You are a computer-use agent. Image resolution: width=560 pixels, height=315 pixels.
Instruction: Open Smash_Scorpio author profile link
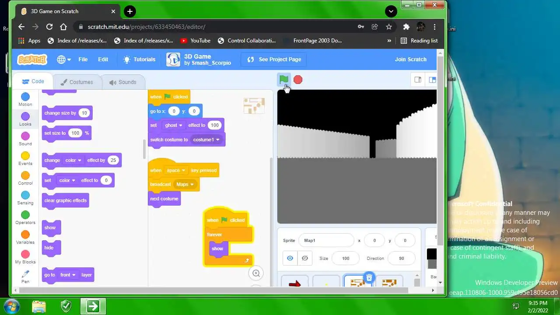click(x=211, y=63)
